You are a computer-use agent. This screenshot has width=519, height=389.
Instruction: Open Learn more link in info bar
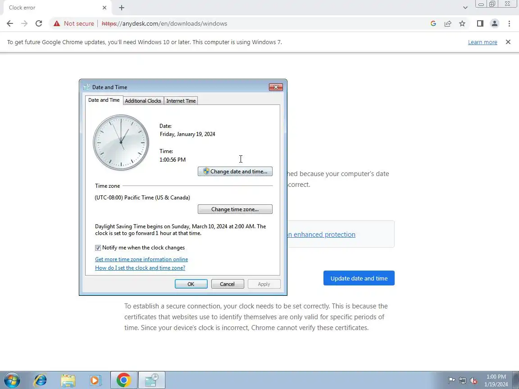482,42
